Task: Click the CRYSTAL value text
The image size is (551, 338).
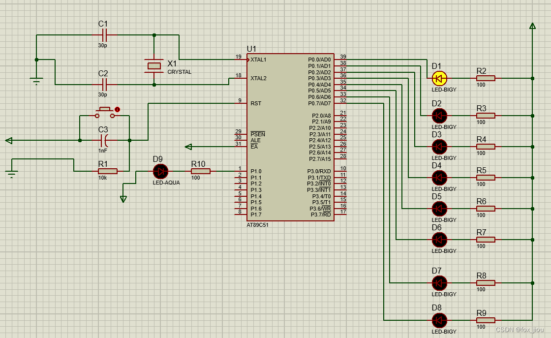Action: (x=179, y=72)
